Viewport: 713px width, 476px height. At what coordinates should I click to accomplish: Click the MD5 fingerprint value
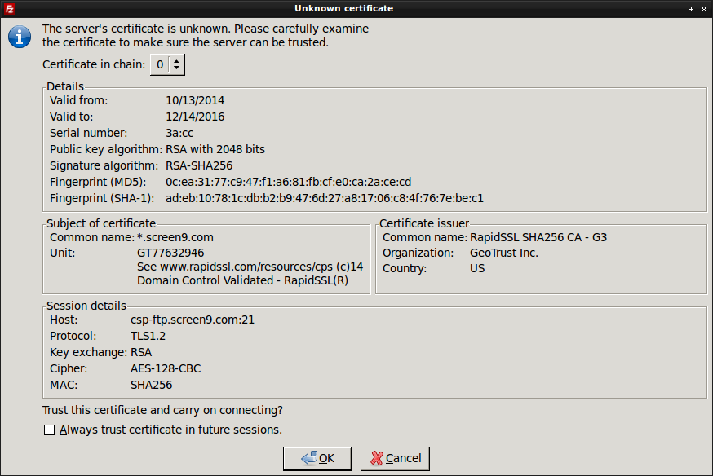[x=288, y=182]
